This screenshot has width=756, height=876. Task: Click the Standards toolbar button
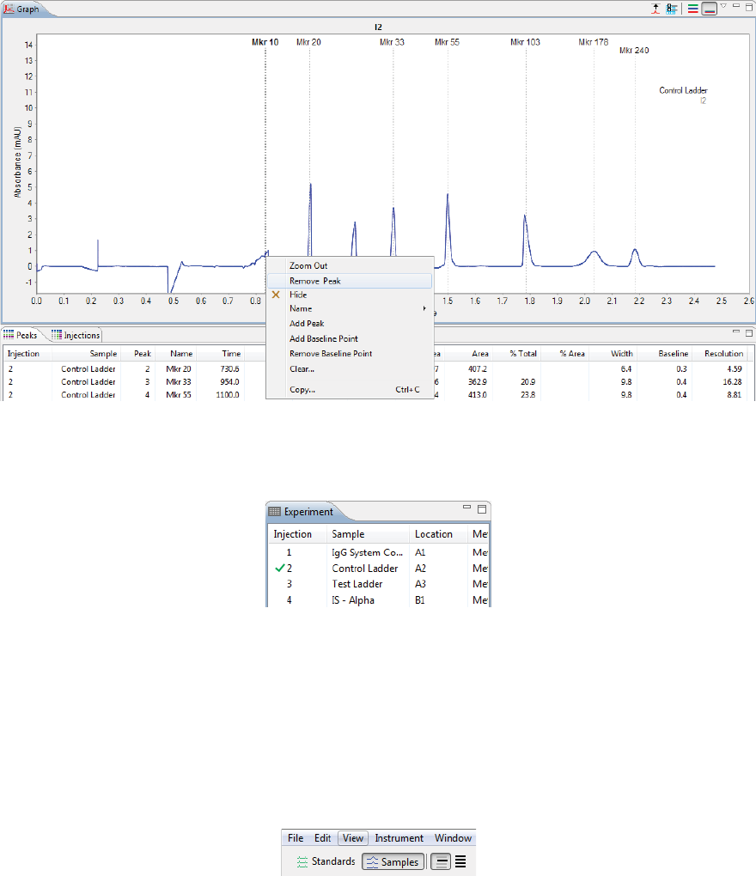point(326,861)
